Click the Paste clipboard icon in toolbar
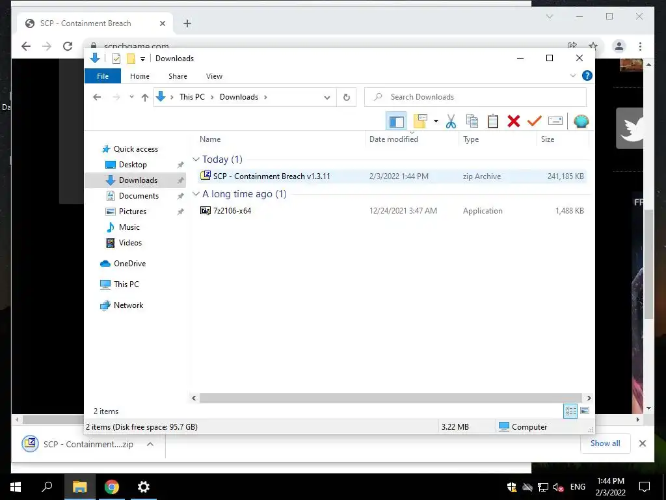Screen dimensions: 666x500 [x=493, y=122]
